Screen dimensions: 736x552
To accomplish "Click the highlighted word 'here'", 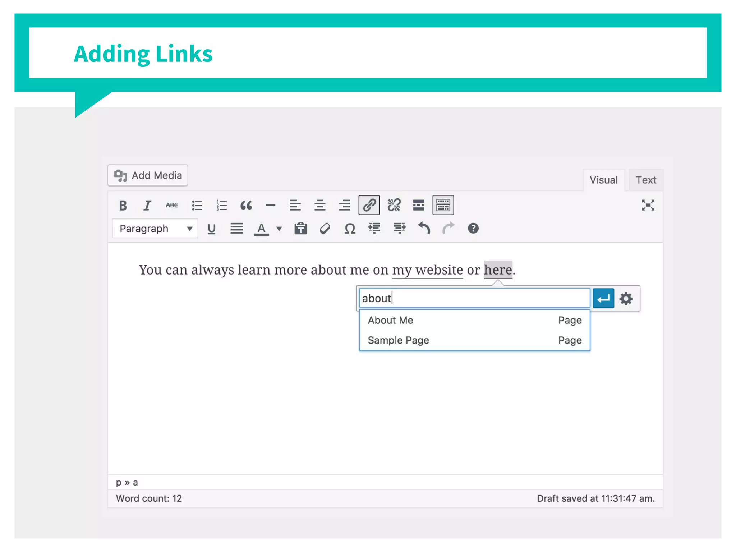I will click(498, 270).
